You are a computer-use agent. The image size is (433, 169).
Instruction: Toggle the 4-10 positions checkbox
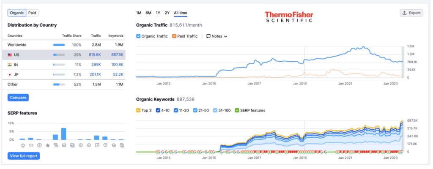(x=158, y=110)
